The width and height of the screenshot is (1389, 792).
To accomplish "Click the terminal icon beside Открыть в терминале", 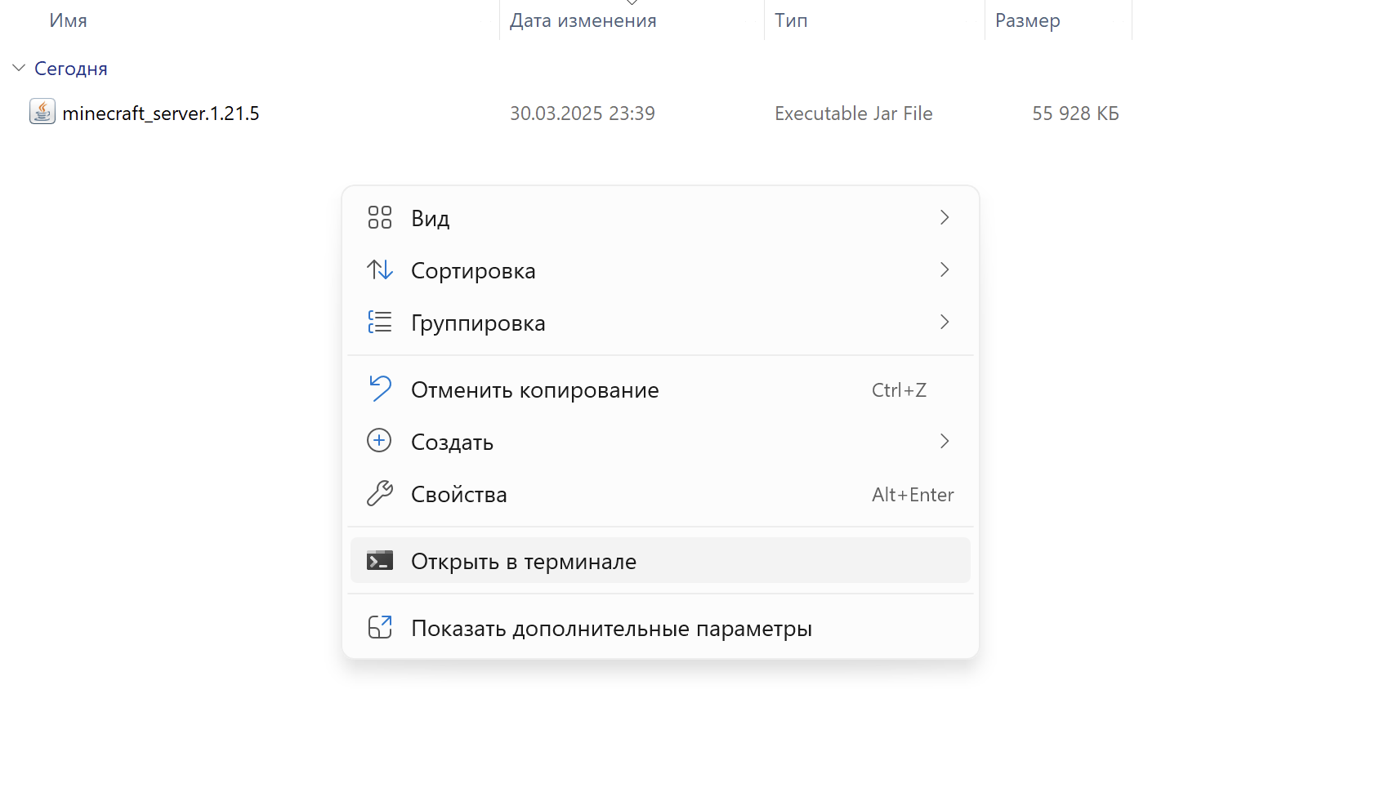I will [380, 561].
